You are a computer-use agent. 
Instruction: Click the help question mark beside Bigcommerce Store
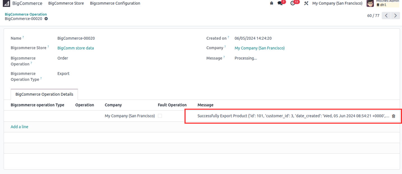pyautogui.click(x=48, y=47)
